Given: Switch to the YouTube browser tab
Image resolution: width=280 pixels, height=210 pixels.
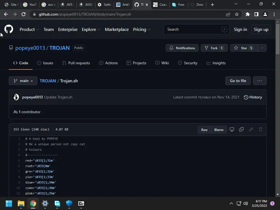Looking at the screenshot, I should tap(30, 5).
